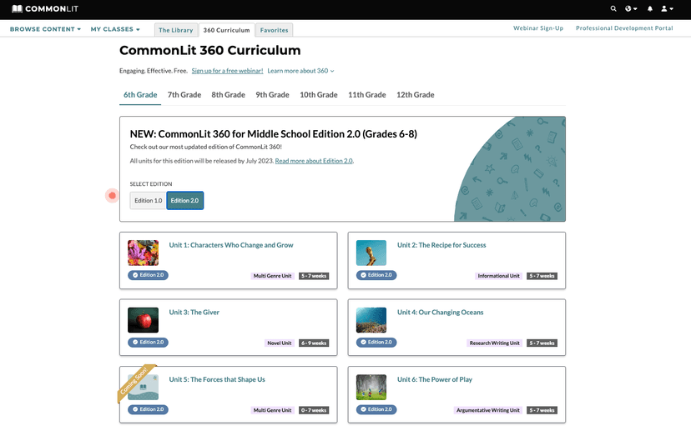This screenshot has width=691, height=436.
Task: Click the Edition 2.0 badge on Unit 1
Action: (148, 275)
